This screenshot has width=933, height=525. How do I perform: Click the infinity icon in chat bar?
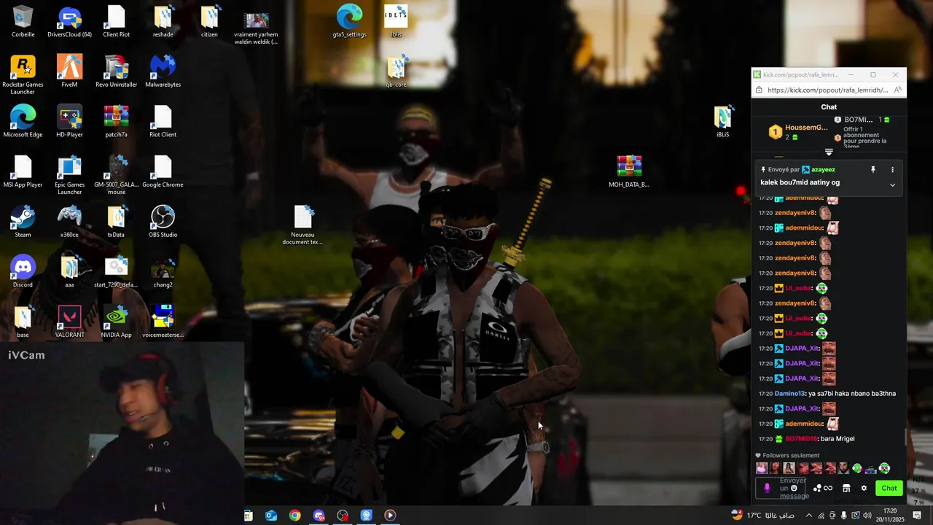tap(828, 489)
